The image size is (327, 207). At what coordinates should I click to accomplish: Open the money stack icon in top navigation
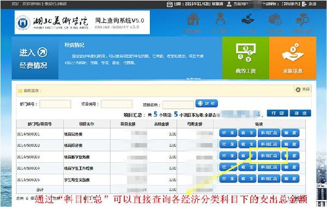(x=275, y=20)
